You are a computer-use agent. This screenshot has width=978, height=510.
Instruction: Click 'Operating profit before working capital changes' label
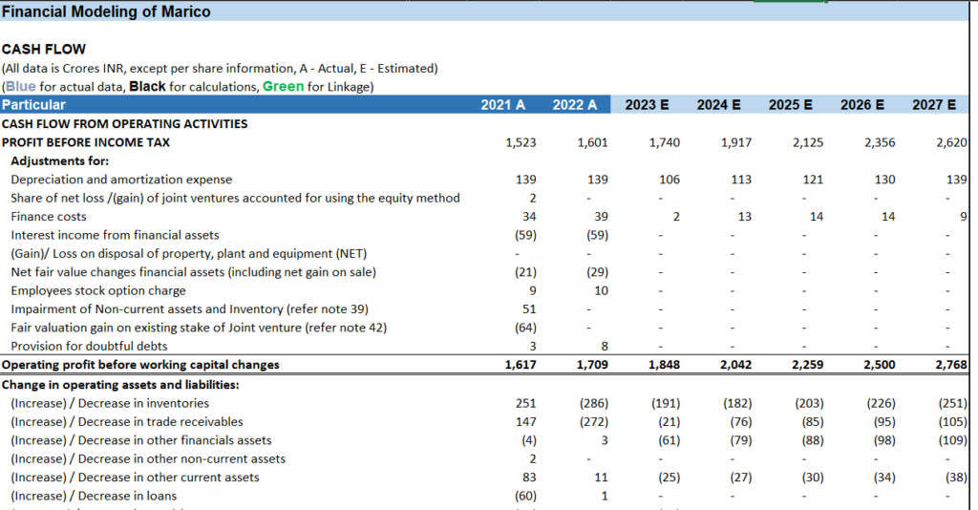pos(140,365)
